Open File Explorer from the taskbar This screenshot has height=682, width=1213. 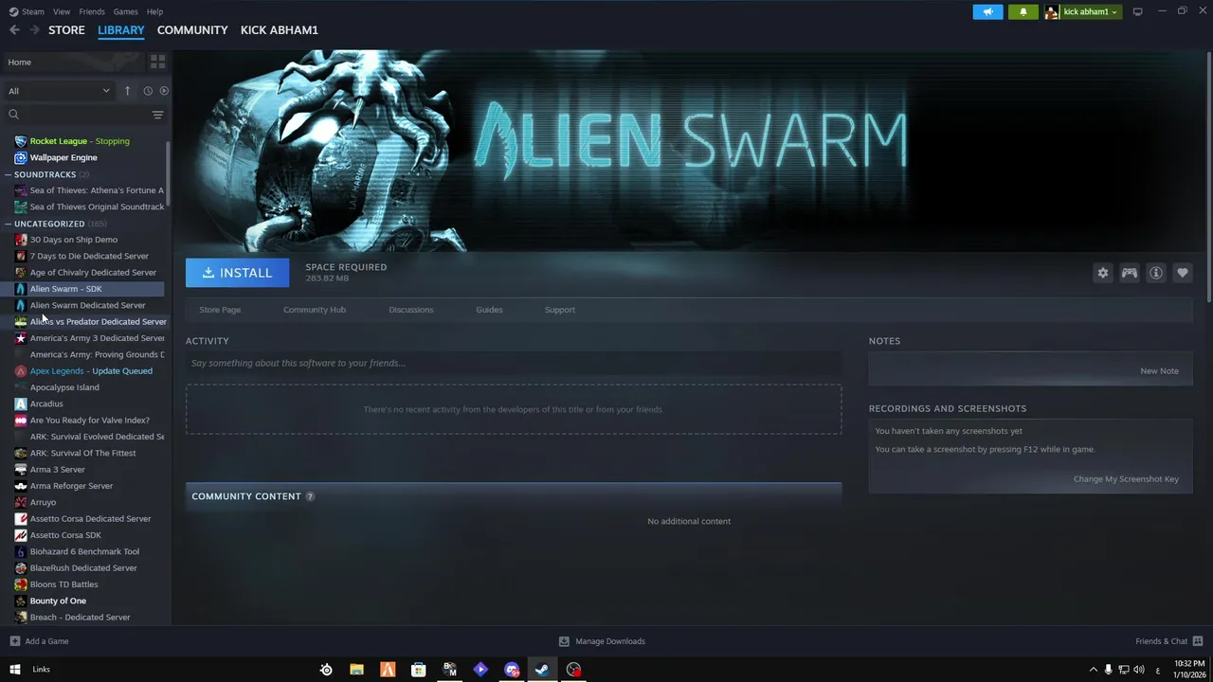356,670
